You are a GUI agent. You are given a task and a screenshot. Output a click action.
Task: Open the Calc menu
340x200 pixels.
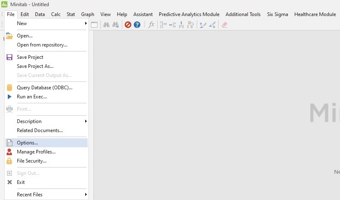[56, 14]
